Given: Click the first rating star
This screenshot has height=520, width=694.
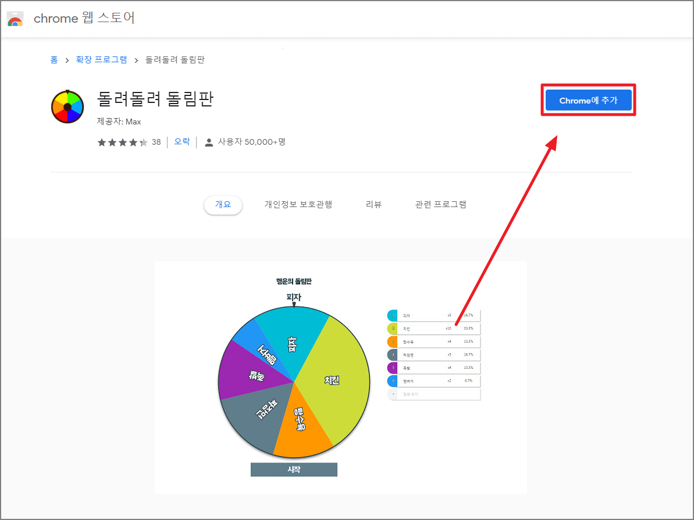Looking at the screenshot, I should click(x=101, y=141).
